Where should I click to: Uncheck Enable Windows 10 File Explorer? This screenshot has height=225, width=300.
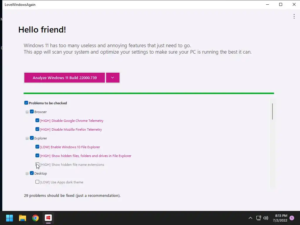coord(37,147)
